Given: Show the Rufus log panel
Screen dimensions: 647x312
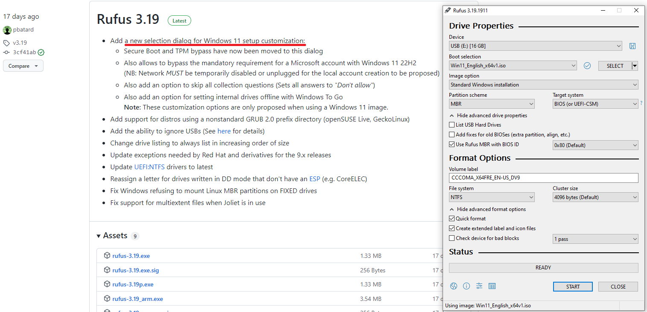Looking at the screenshot, I should (492, 286).
